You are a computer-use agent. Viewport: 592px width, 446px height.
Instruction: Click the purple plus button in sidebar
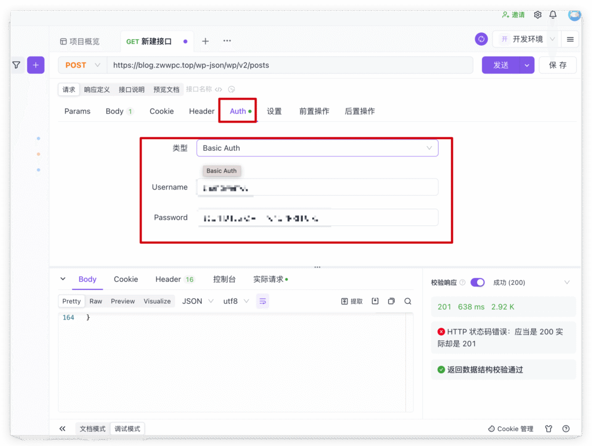(35, 65)
